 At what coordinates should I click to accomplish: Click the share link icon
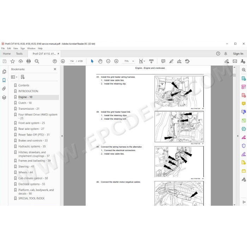click(x=227, y=61)
